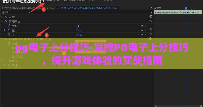This screenshot has width=203, height=107.
Task: Click the right zoom handle of the timeline scrollbar
Action: pos(201,106)
